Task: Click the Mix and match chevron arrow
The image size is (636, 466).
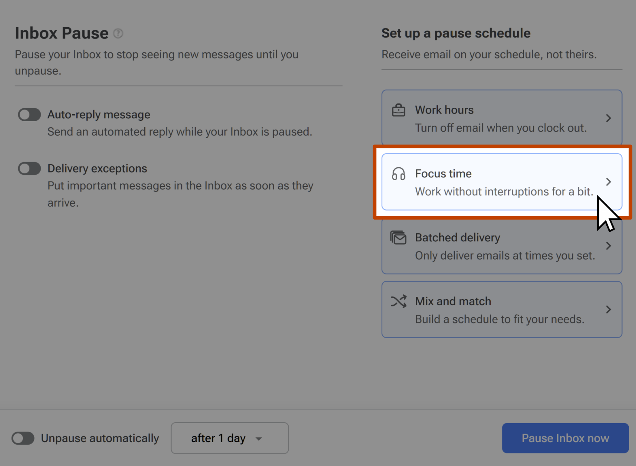Action: tap(608, 309)
